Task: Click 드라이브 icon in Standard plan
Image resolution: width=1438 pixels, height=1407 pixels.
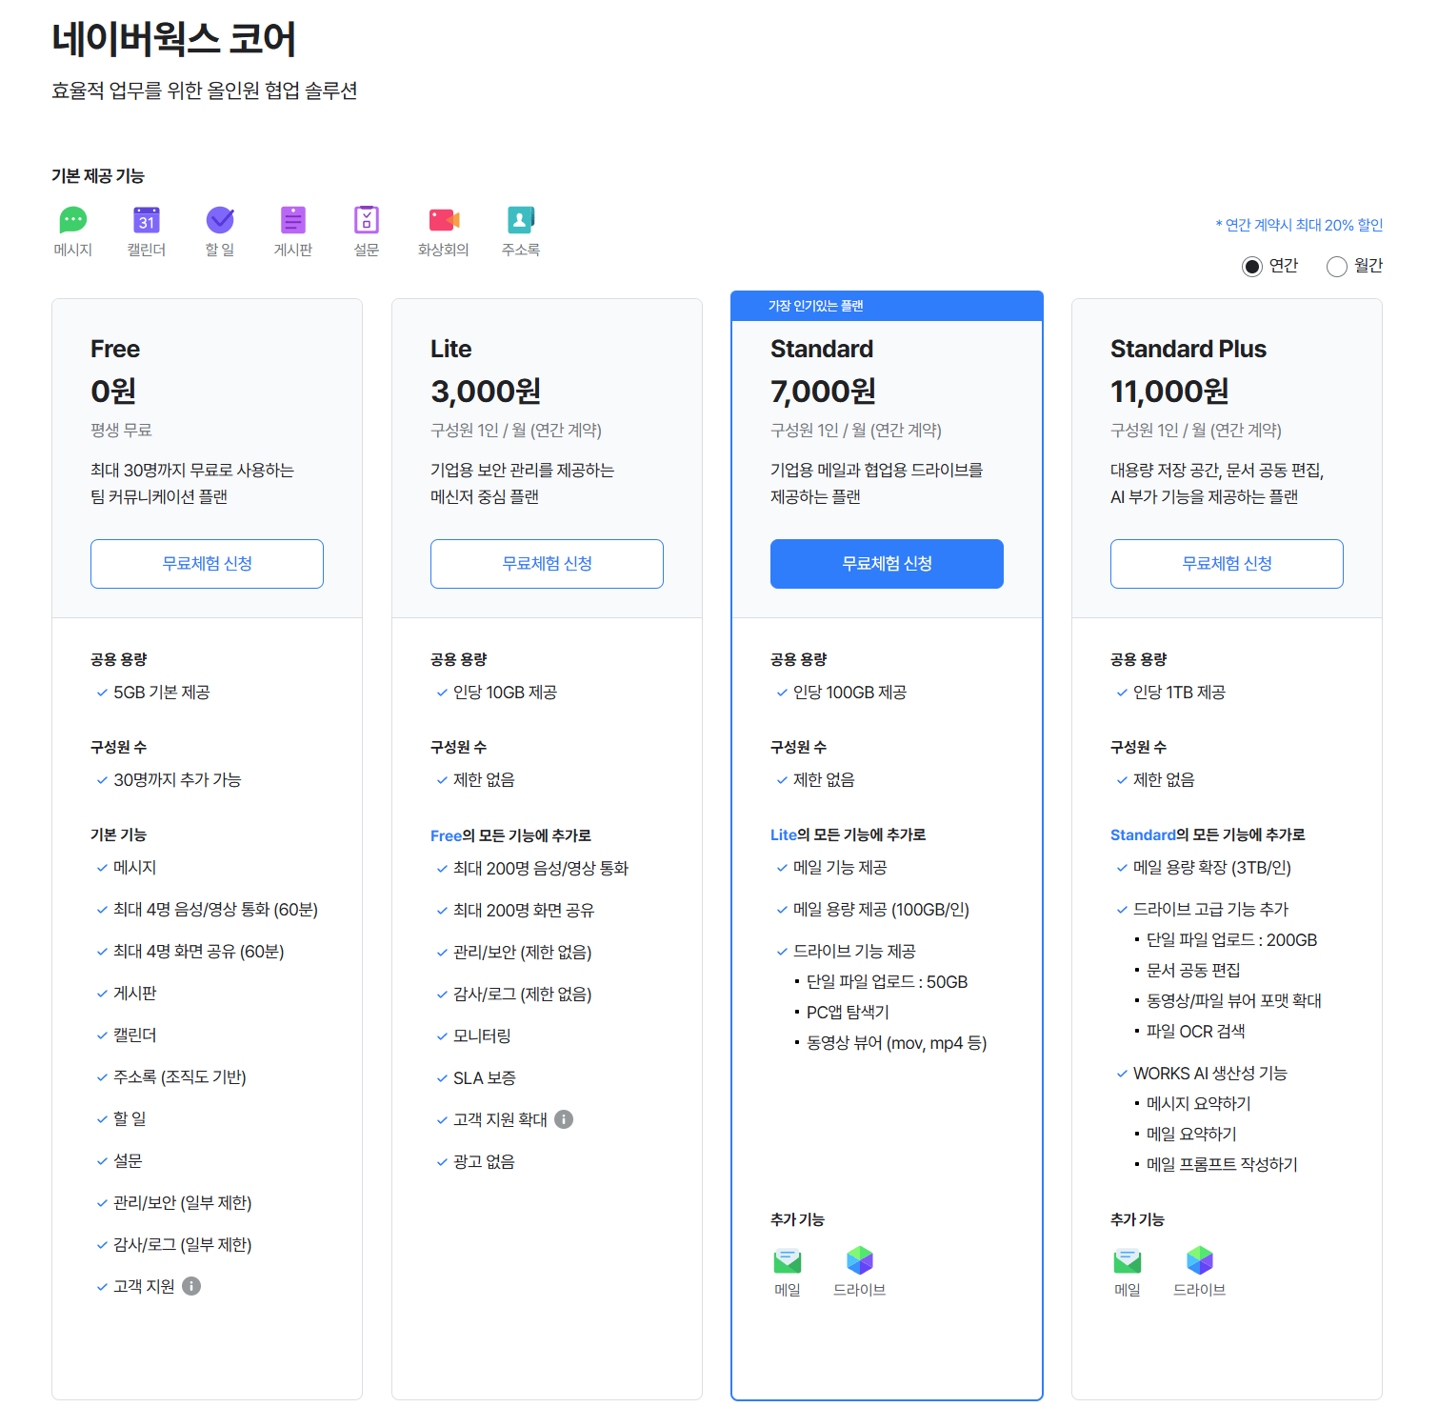Action: pyautogui.click(x=860, y=1261)
